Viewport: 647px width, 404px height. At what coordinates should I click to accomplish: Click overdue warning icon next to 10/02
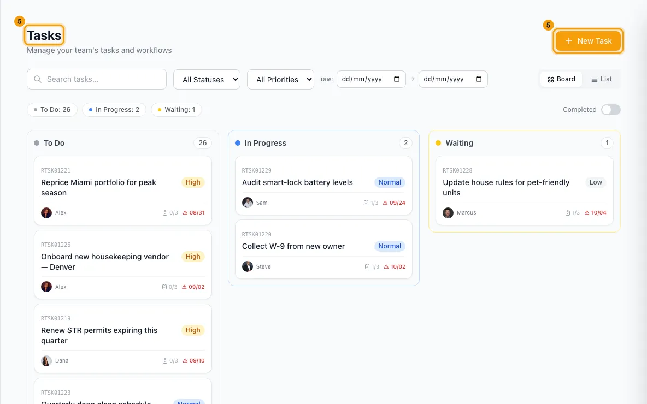[387, 267]
